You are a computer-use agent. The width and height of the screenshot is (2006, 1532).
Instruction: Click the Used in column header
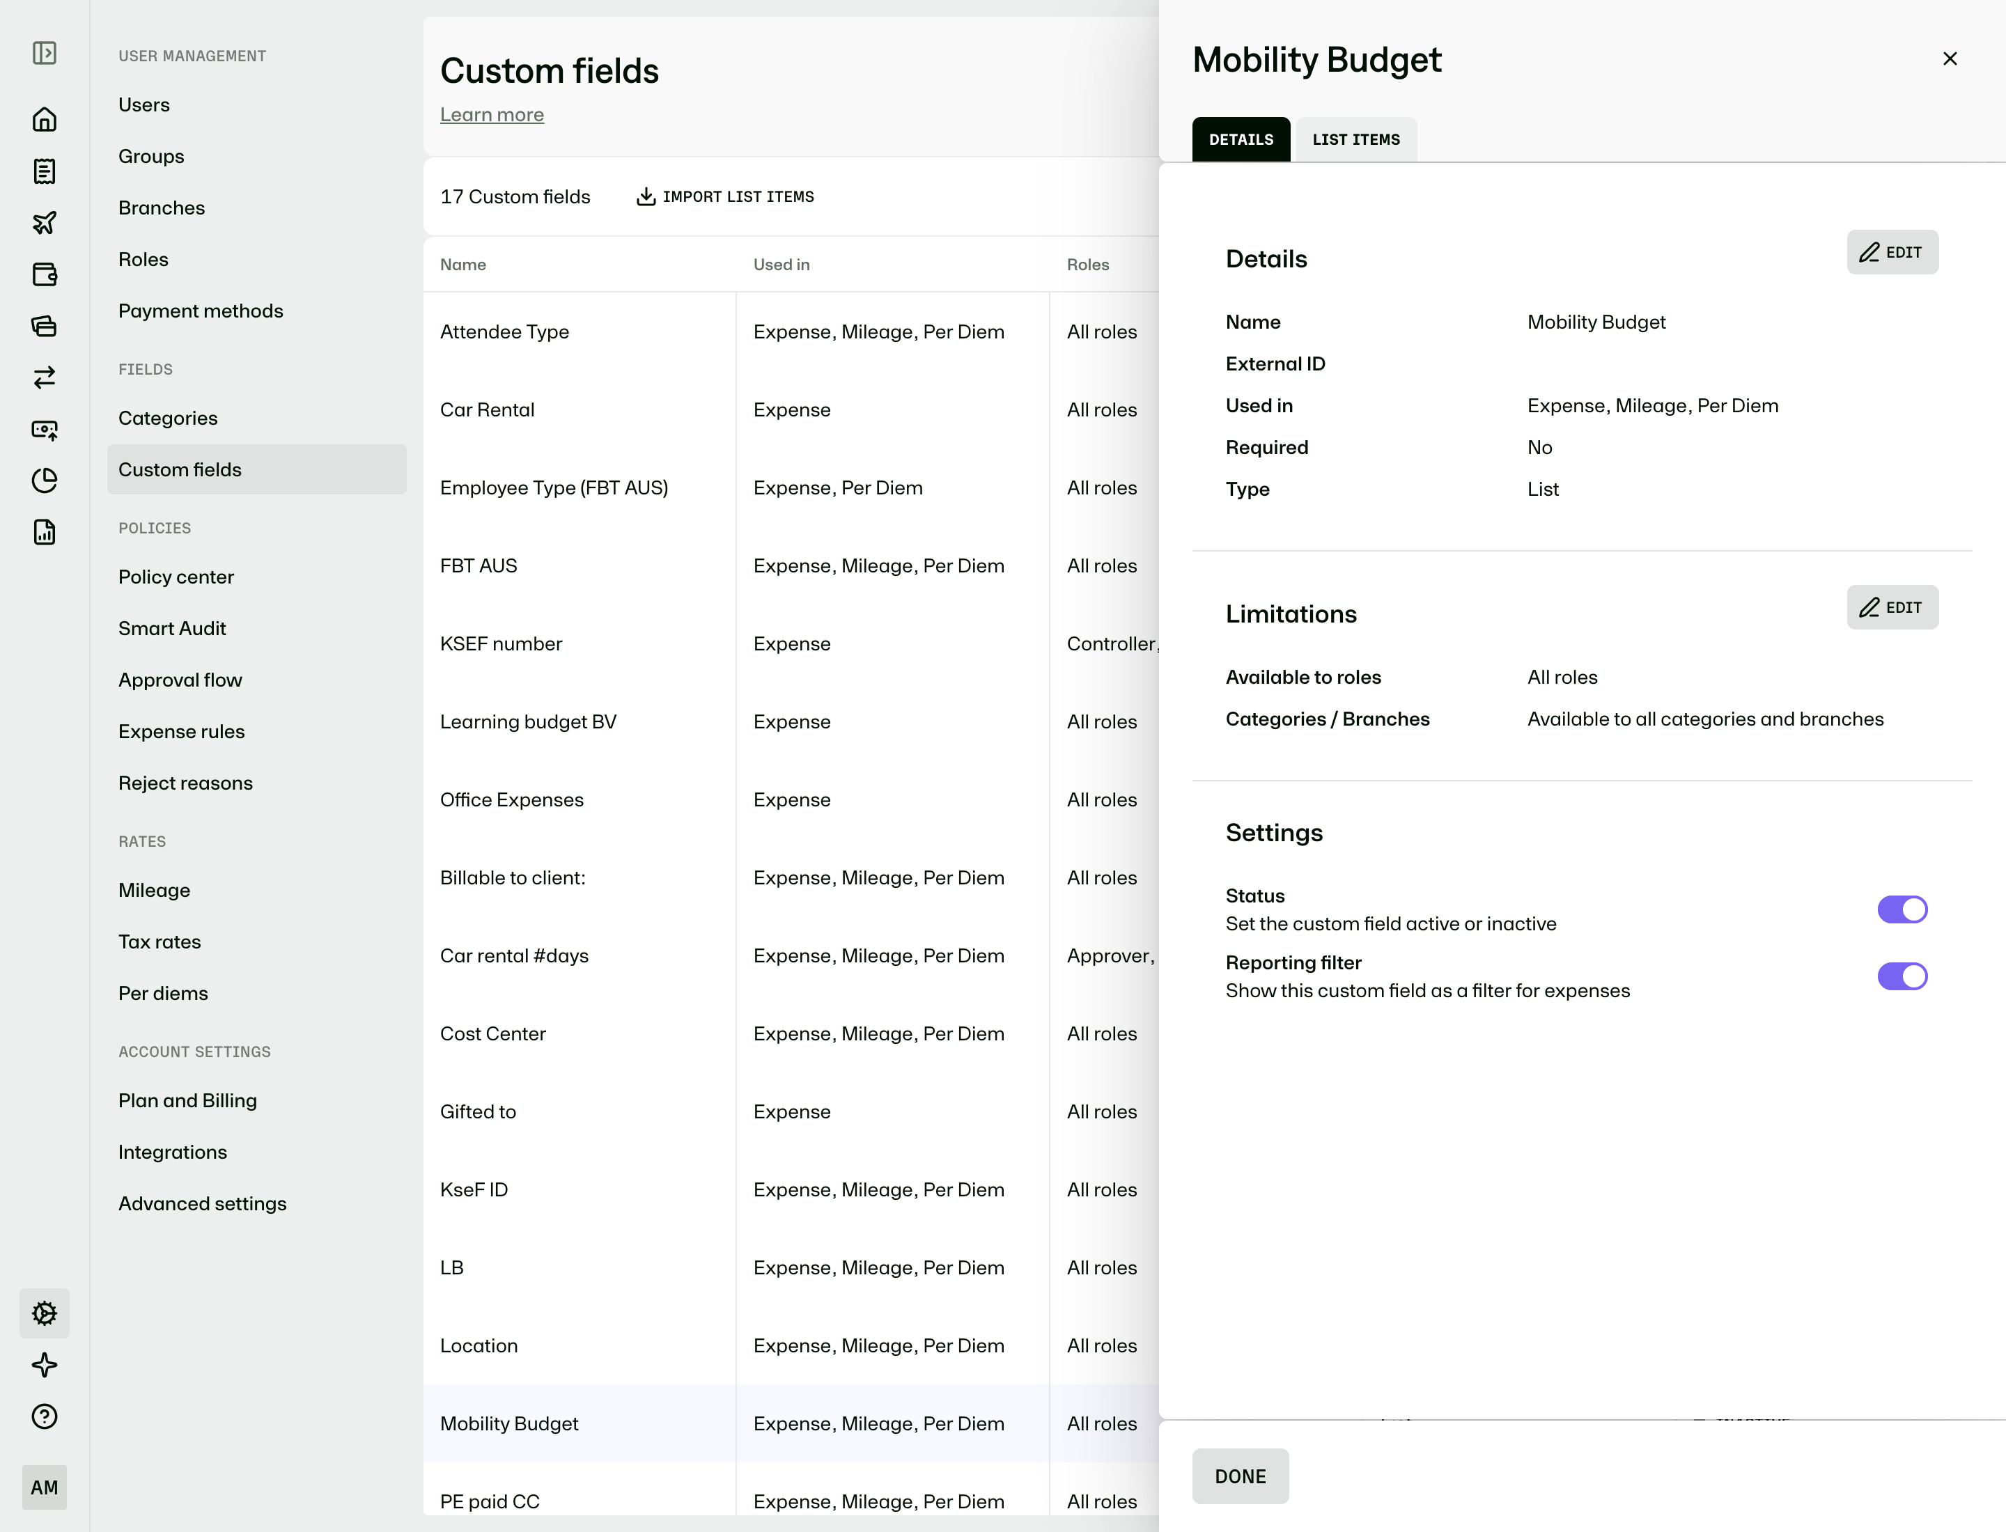[782, 265]
